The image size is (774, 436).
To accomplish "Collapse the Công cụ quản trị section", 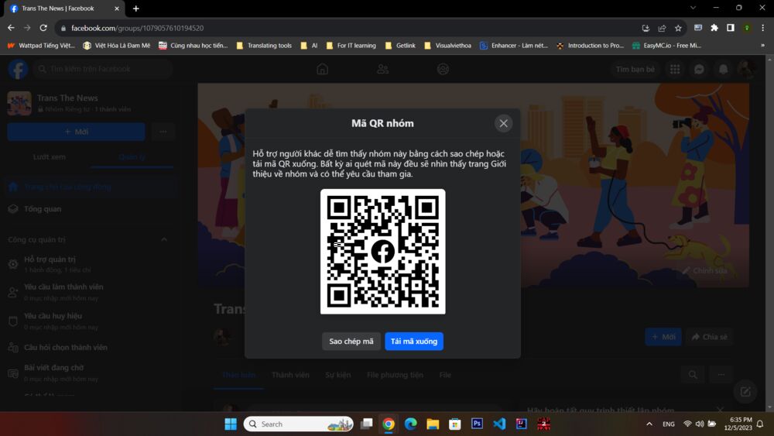I will (x=163, y=240).
